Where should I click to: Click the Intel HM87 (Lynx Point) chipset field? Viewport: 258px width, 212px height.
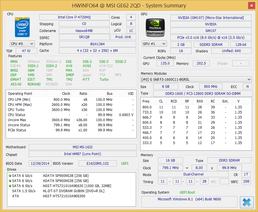(x=83, y=154)
